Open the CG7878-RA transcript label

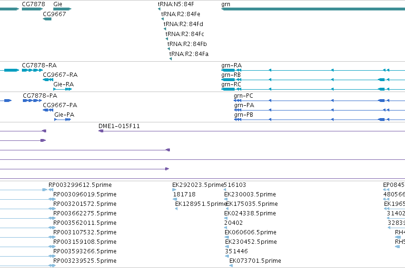39,65
